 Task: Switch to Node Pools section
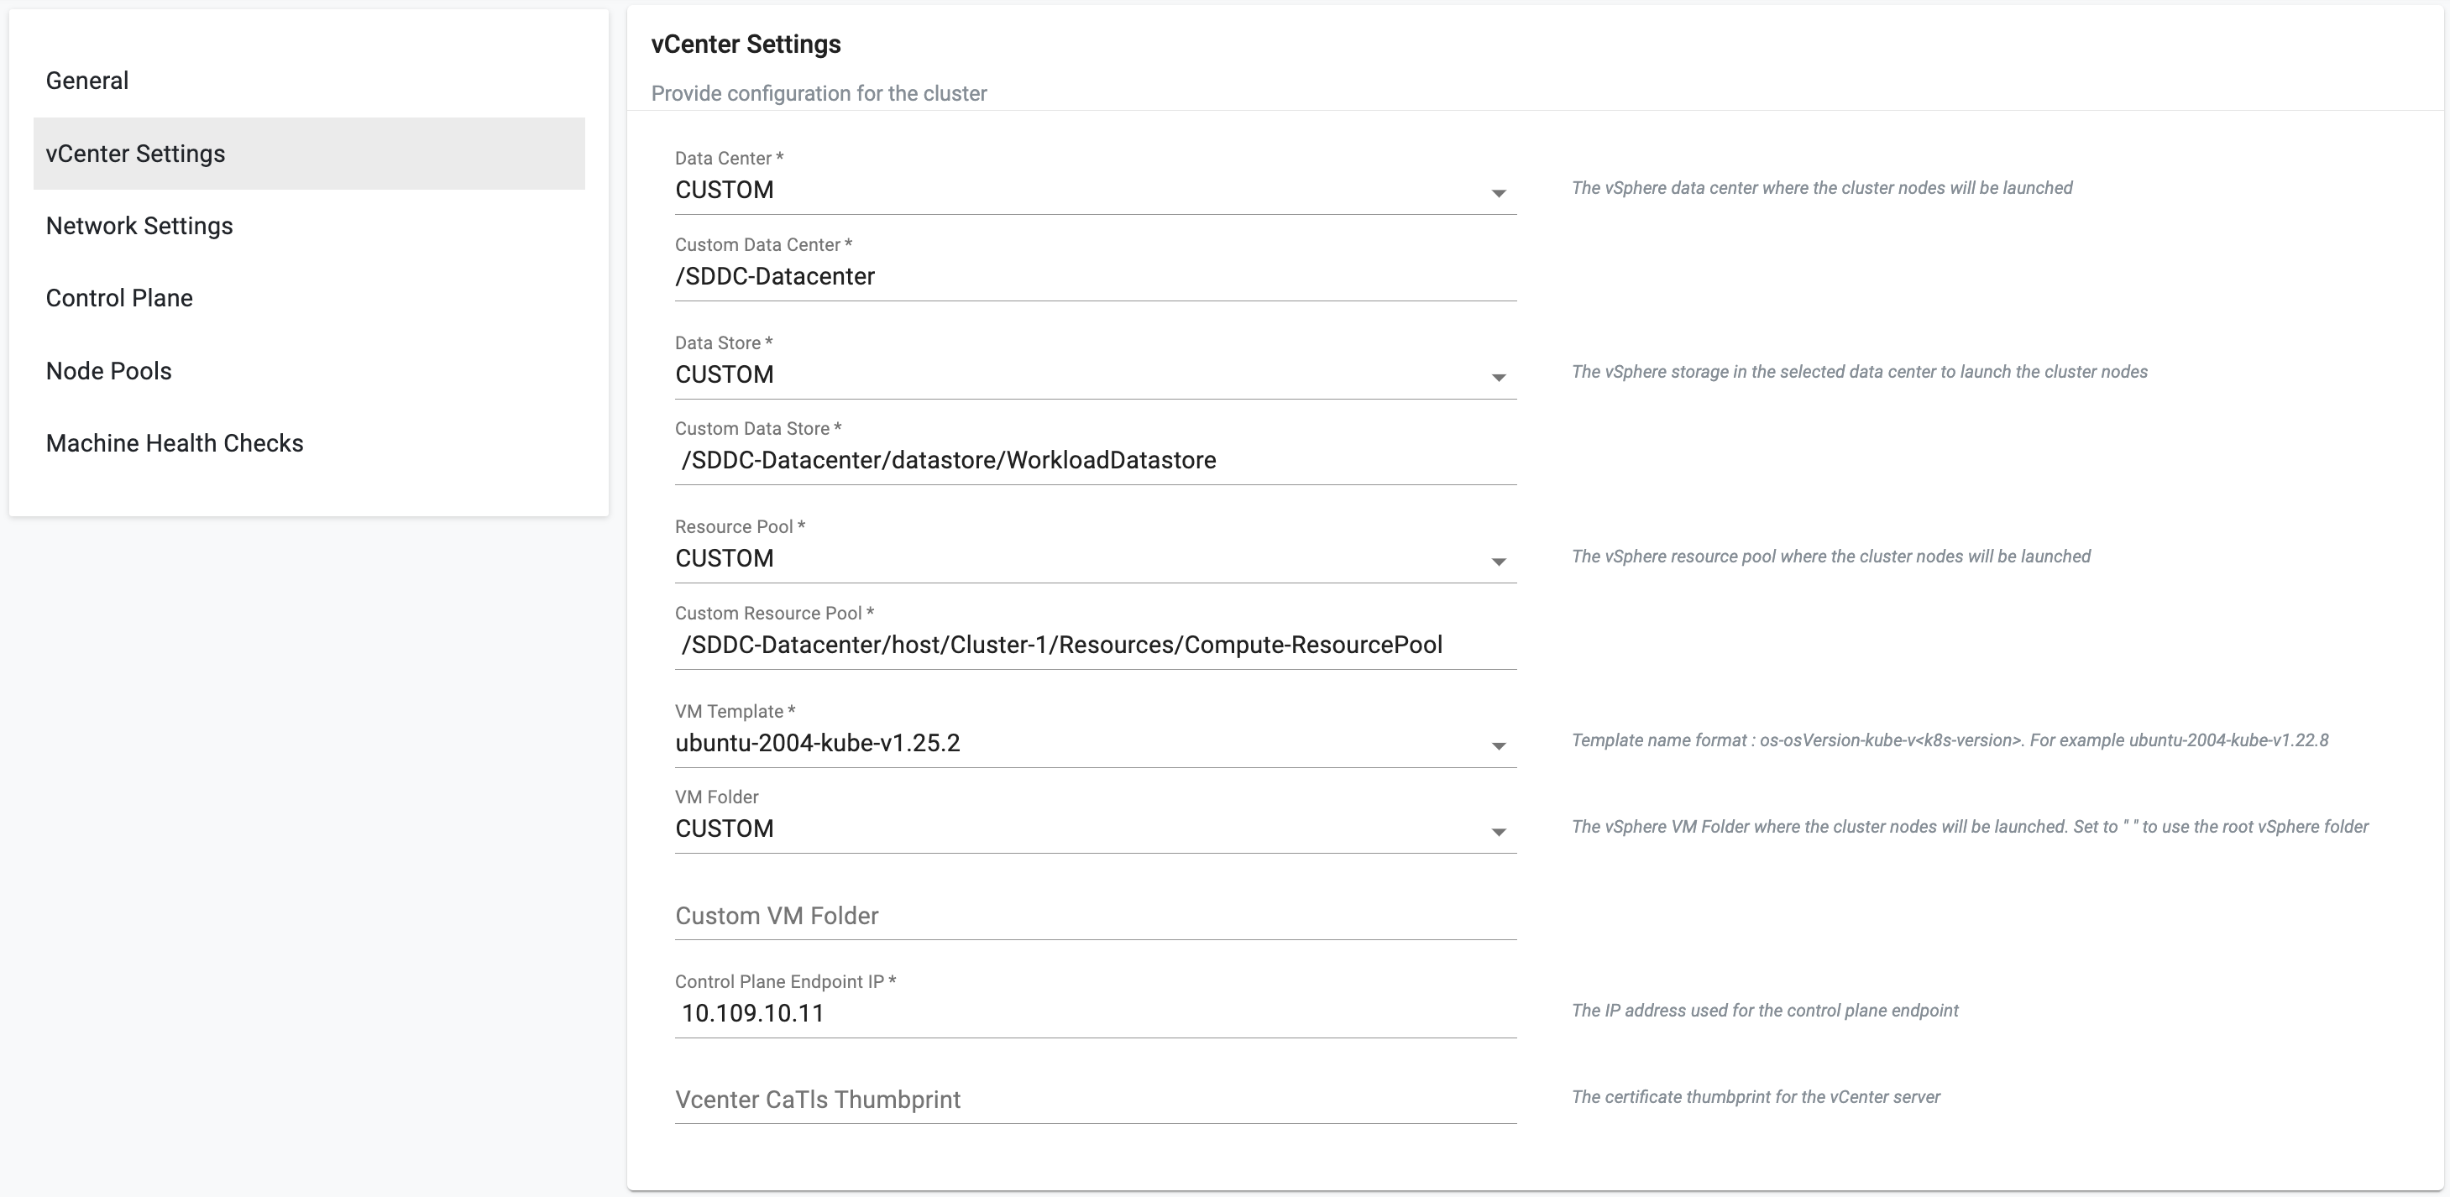[308, 371]
